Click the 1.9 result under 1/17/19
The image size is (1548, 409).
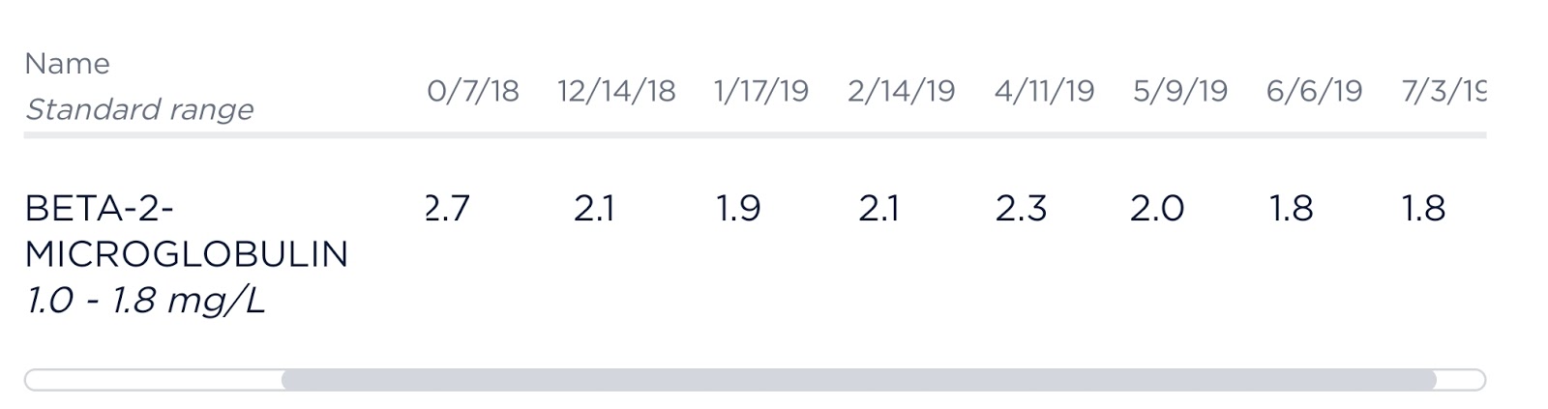738,208
